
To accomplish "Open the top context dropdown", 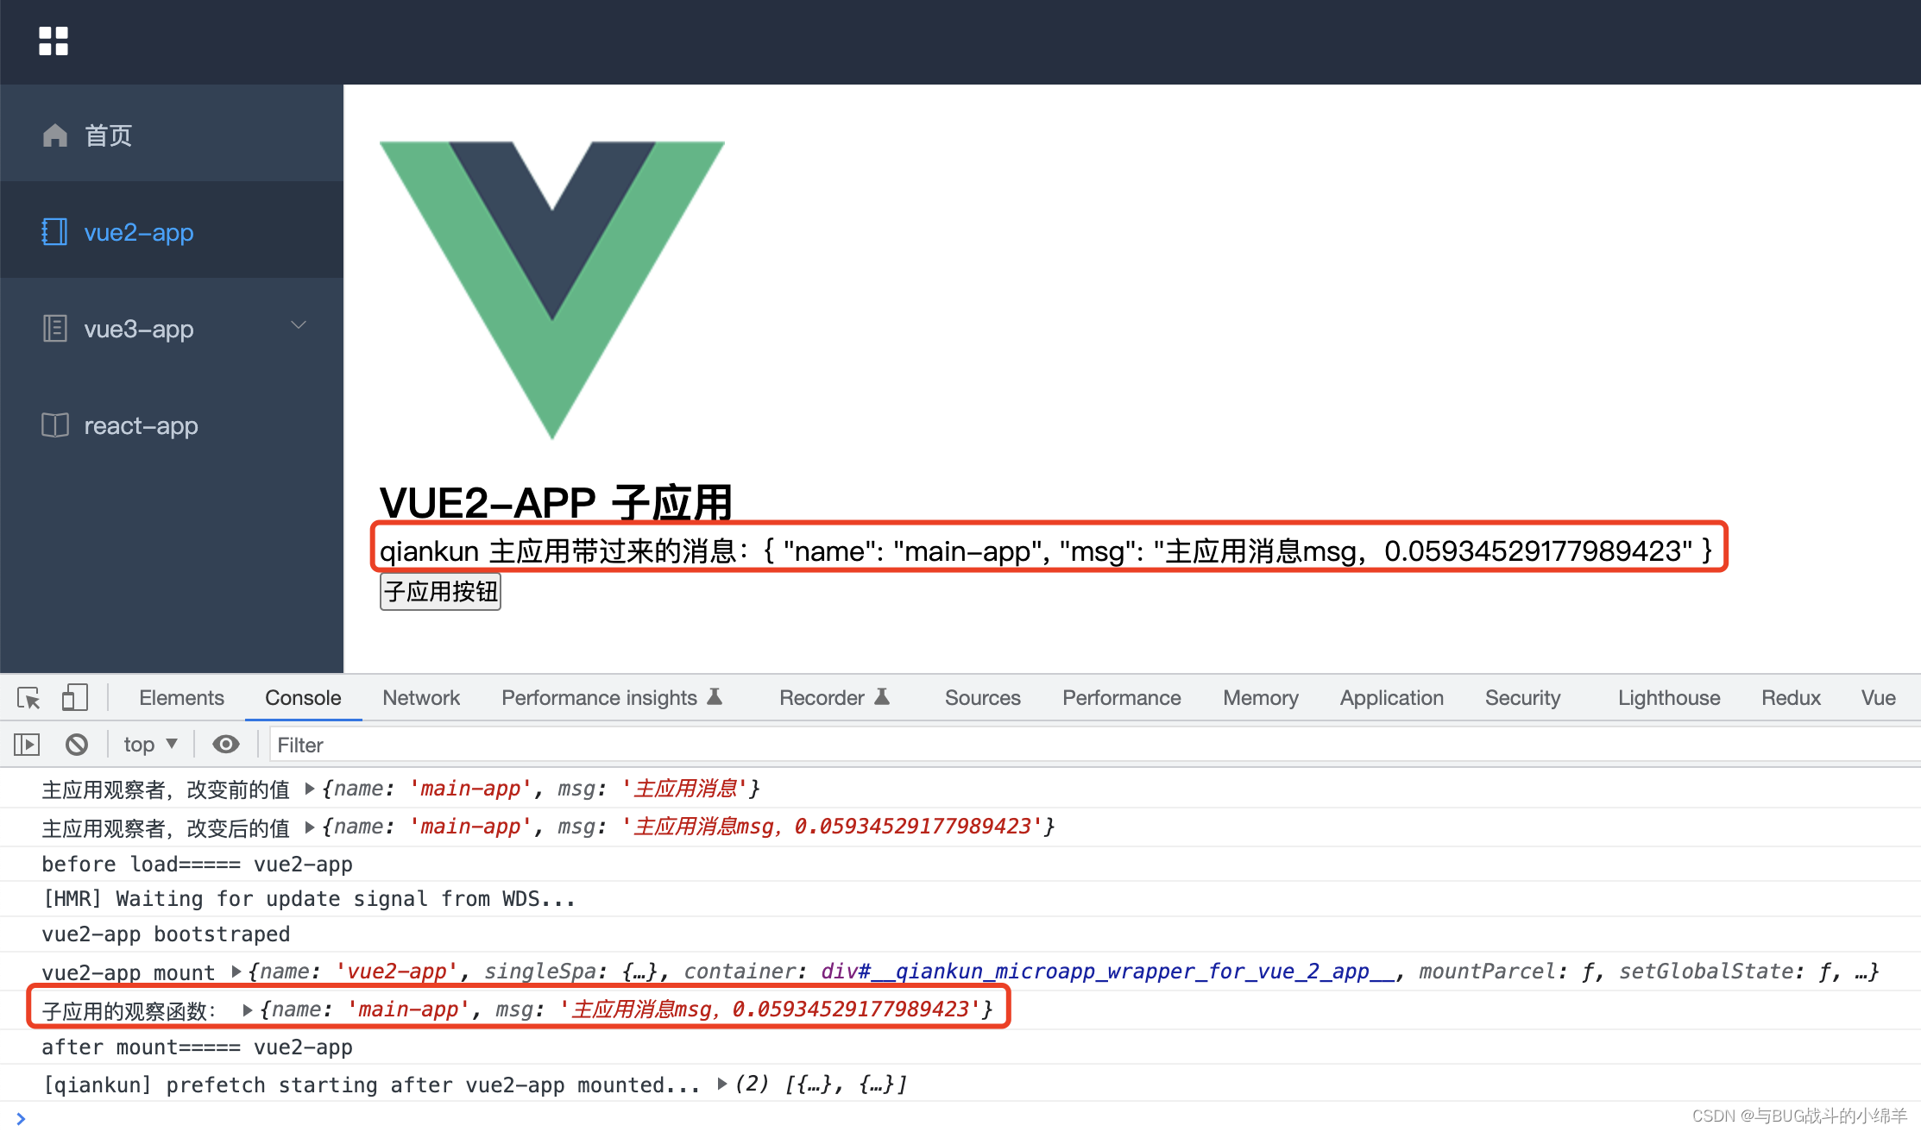I will 150,744.
